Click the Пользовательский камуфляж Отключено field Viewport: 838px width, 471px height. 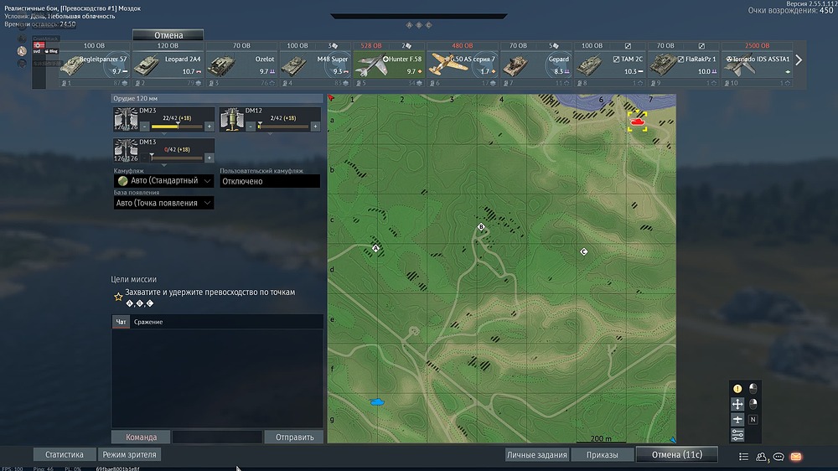[x=270, y=181]
